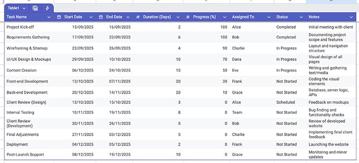Click the calendar icon beside Start Date
The width and height of the screenshot is (359, 163).
[x=59, y=17]
